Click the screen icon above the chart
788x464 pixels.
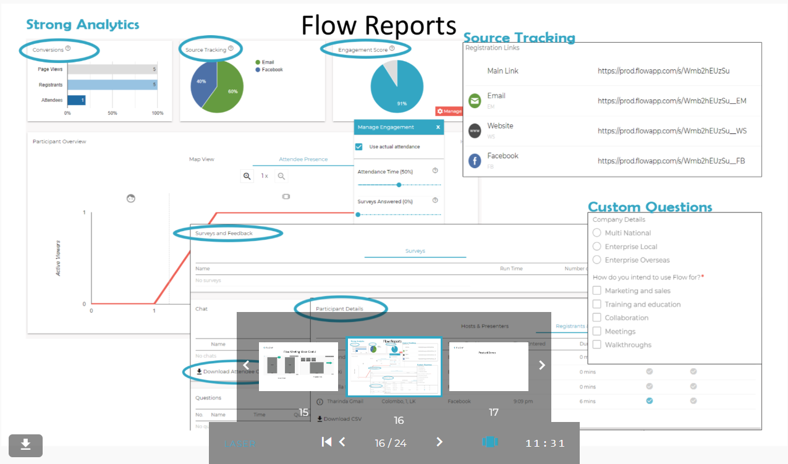[286, 196]
